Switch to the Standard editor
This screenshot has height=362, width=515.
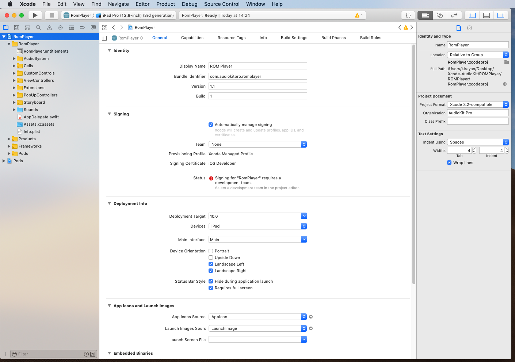(x=425, y=15)
